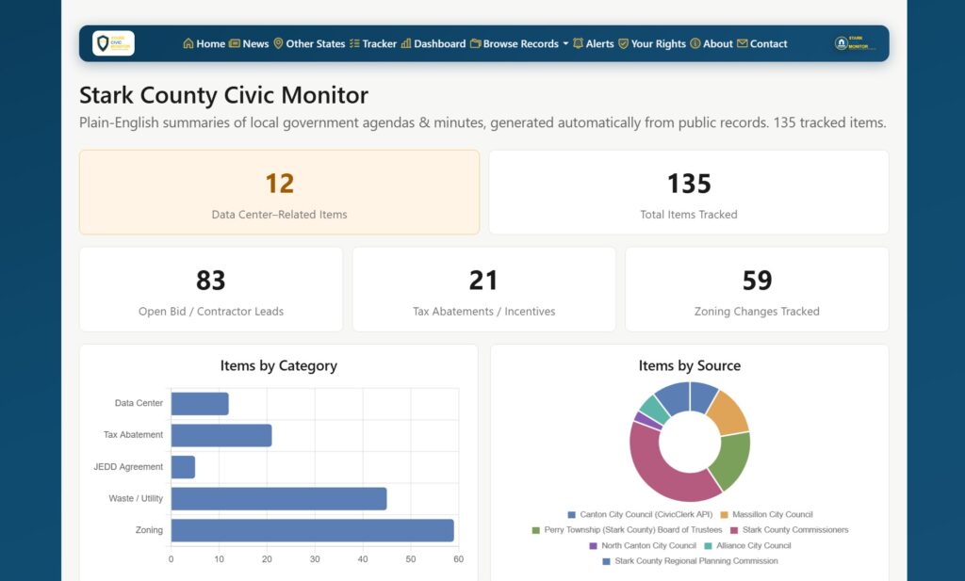Toggle Canton City Council legend swatch
Image resolution: width=965 pixels, height=581 pixels.
pyautogui.click(x=572, y=514)
